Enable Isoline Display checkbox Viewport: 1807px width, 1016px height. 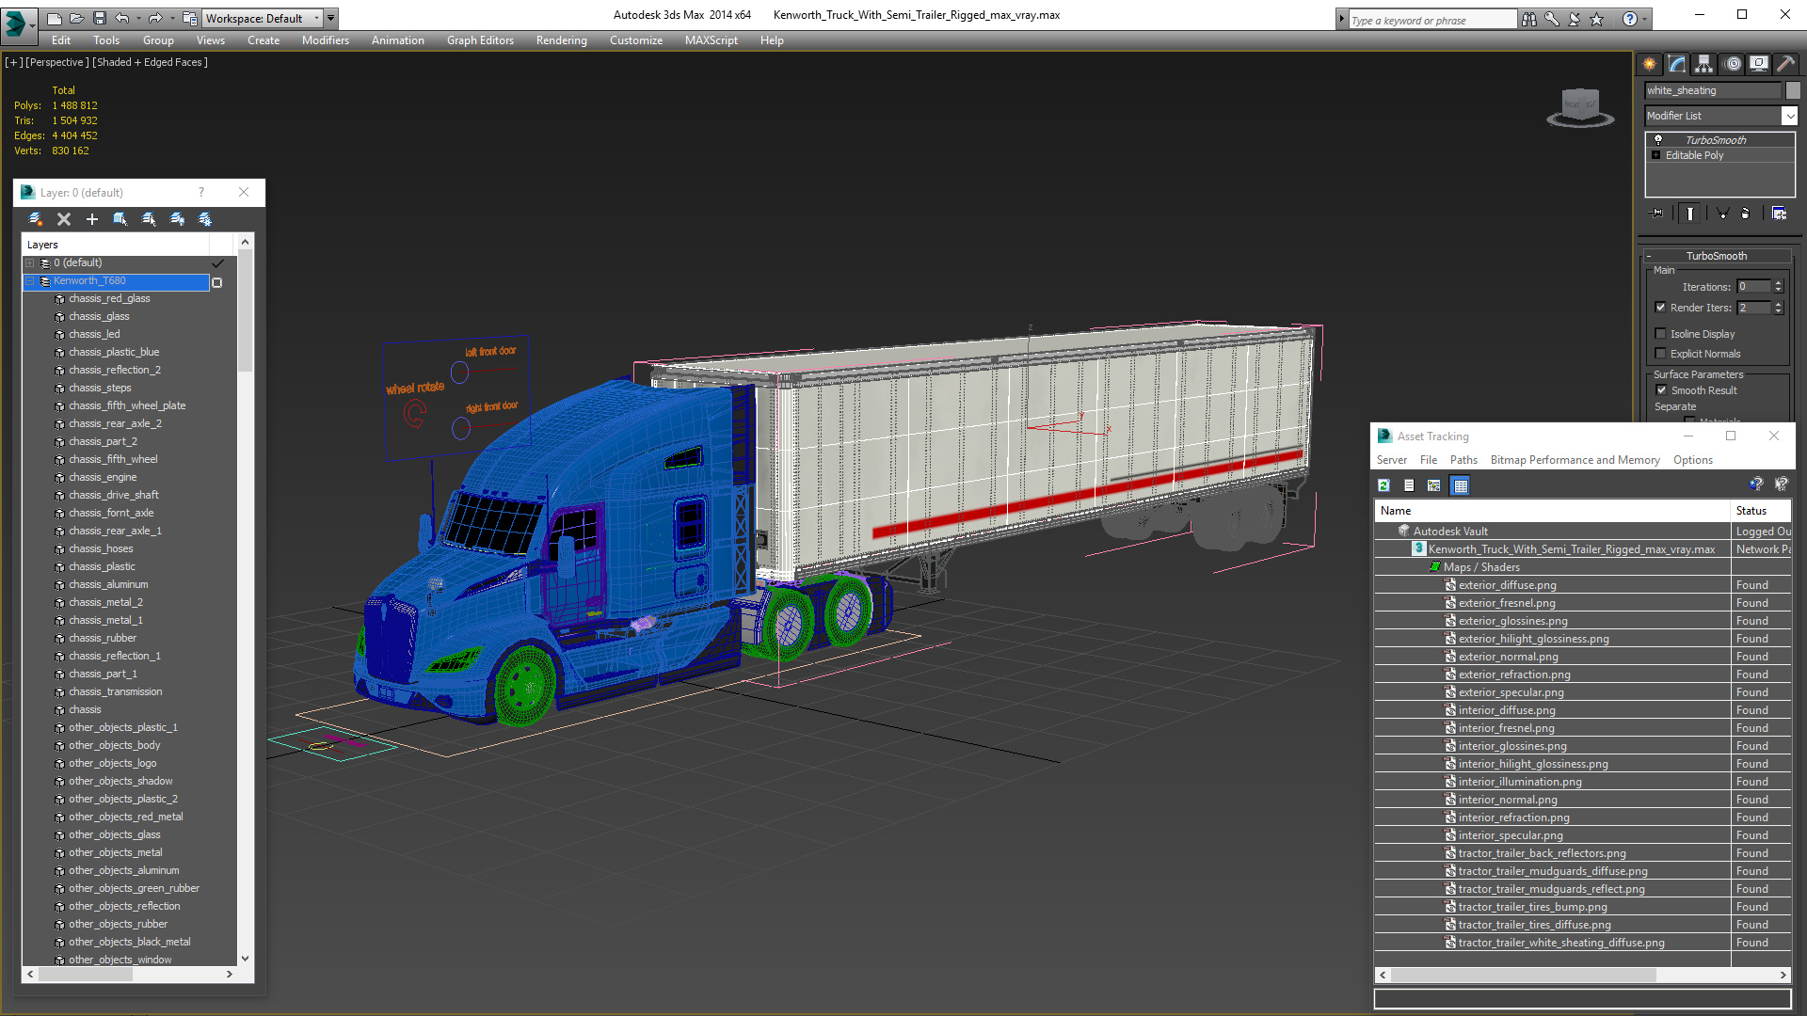pos(1661,334)
